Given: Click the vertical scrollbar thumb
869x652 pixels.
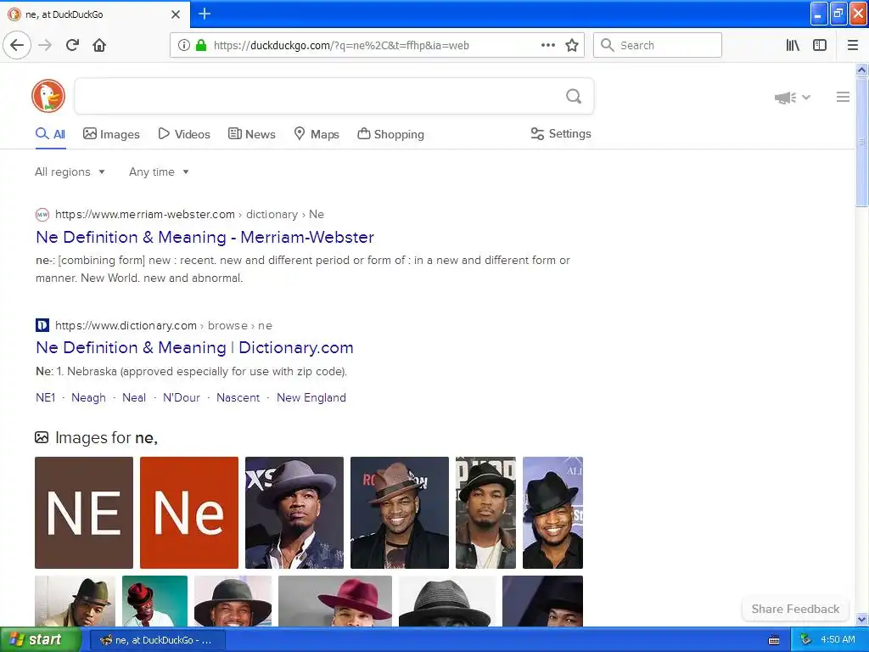Looking at the screenshot, I should pyautogui.click(x=861, y=142).
